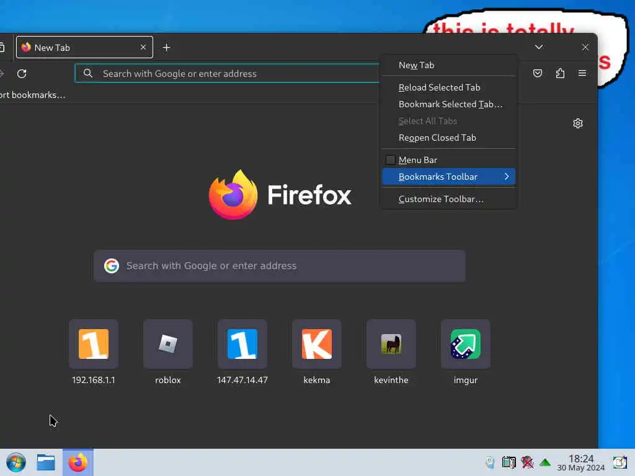635x476 pixels.
Task: Open the List all tabs dropdown chevron
Action: [x=539, y=47]
